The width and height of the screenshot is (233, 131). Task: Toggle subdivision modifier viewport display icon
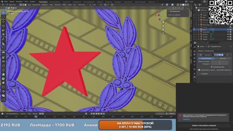point(220,55)
